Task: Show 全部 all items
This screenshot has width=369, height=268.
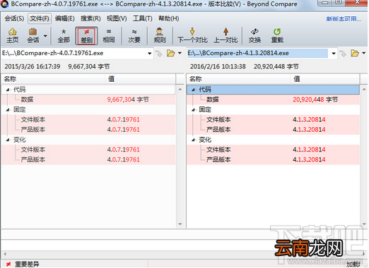Action: [x=64, y=35]
